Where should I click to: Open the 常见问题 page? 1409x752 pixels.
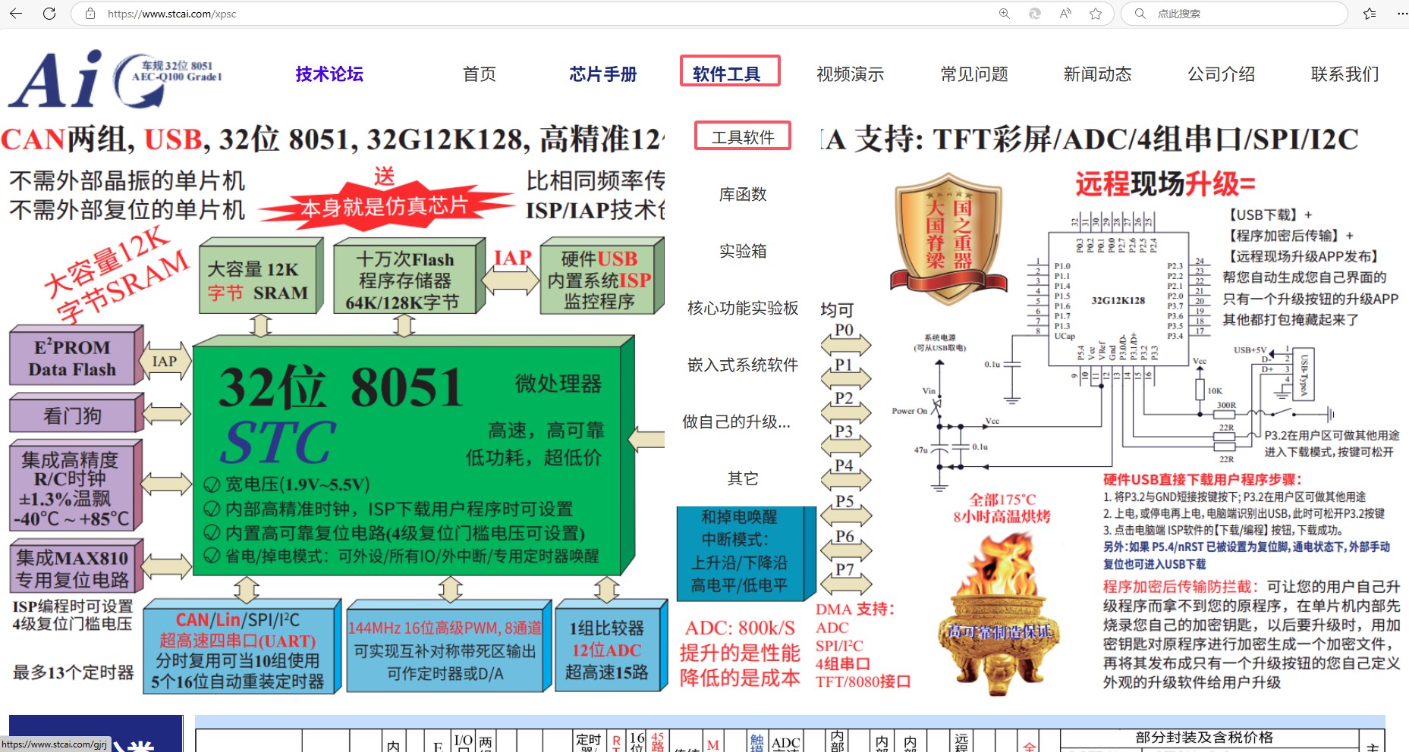pos(974,74)
